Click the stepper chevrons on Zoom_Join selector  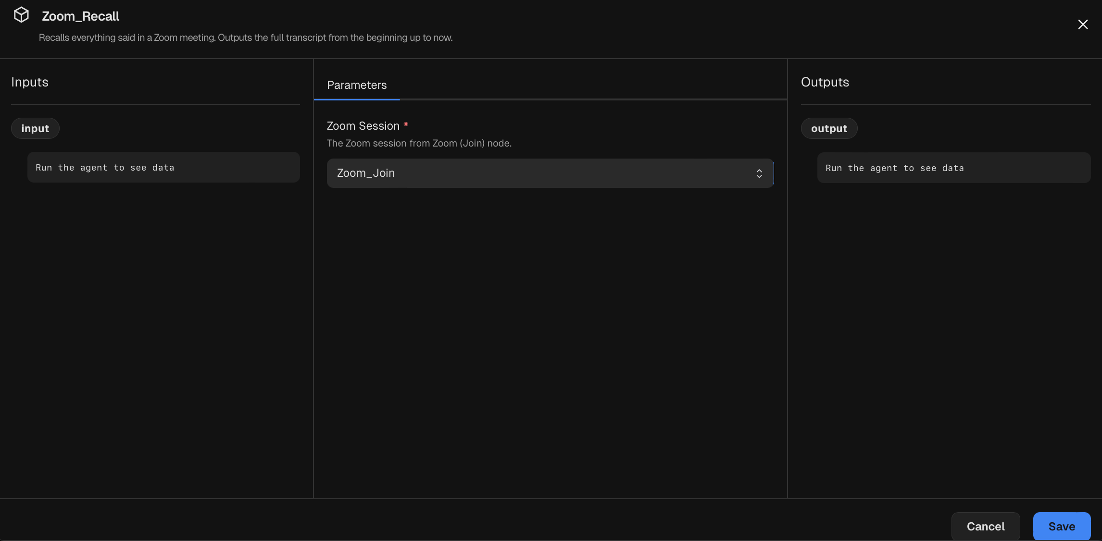pos(760,173)
